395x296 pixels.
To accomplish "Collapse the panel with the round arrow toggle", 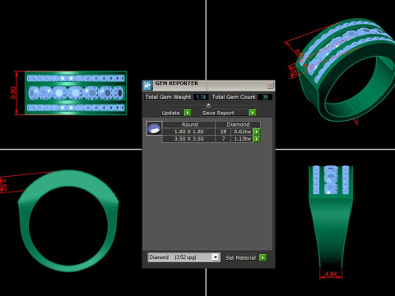I will (208, 105).
